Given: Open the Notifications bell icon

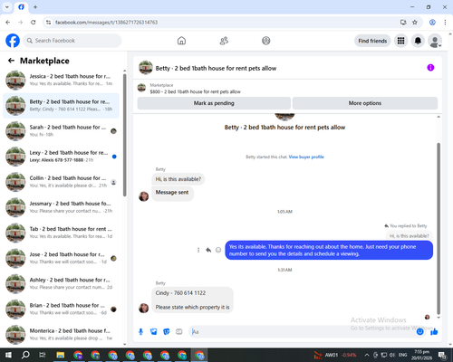Looking at the screenshot, I should coord(418,41).
